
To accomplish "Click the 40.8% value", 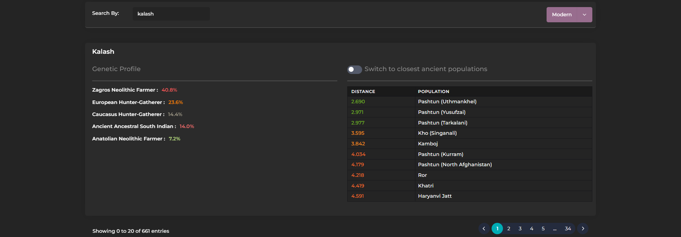I will 169,90.
